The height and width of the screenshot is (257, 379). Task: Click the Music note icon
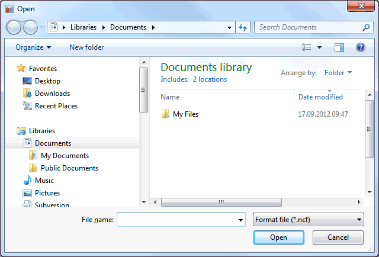coord(28,180)
